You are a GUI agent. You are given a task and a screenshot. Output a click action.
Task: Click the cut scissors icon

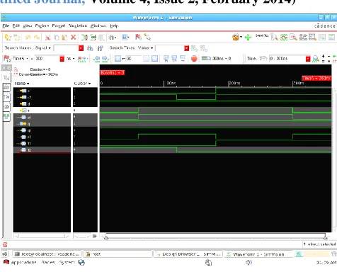(48, 38)
